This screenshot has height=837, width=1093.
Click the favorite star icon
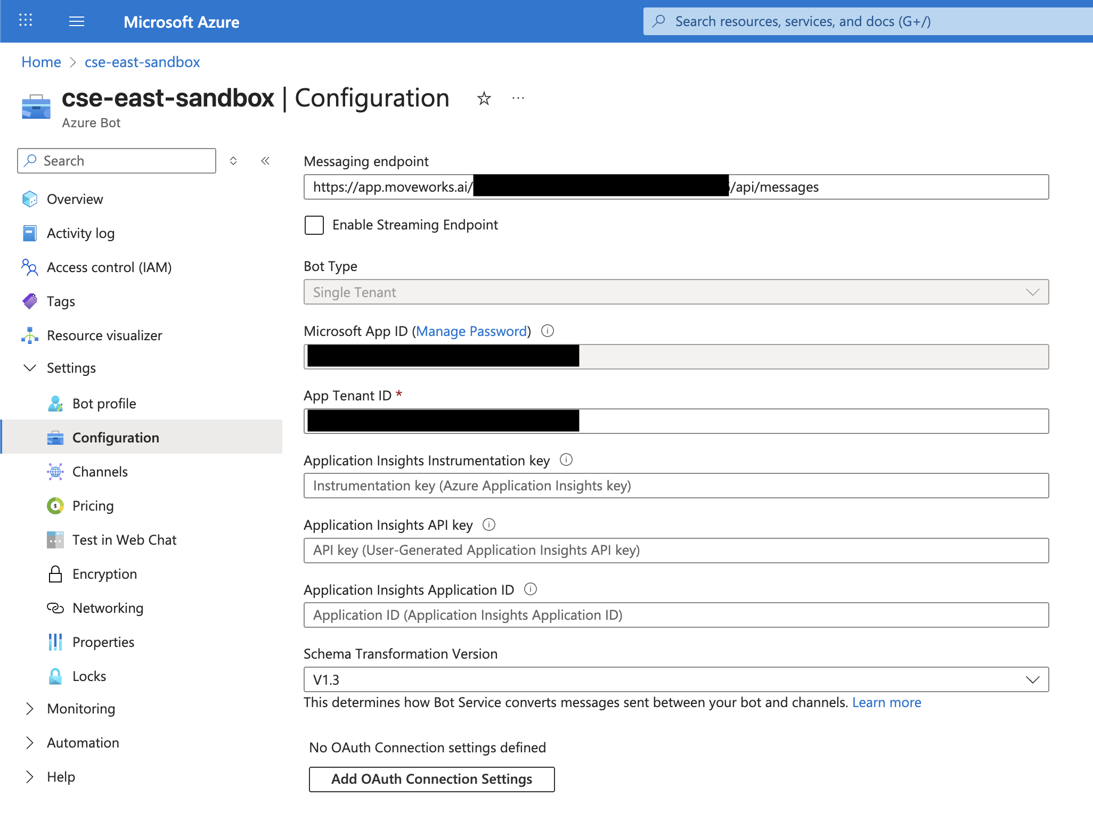(484, 99)
